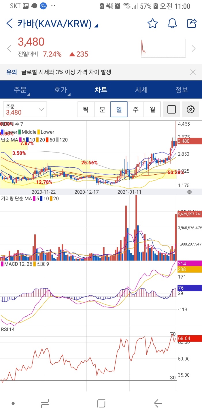
Task: Open price alert bell icon
Action: click(172, 23)
